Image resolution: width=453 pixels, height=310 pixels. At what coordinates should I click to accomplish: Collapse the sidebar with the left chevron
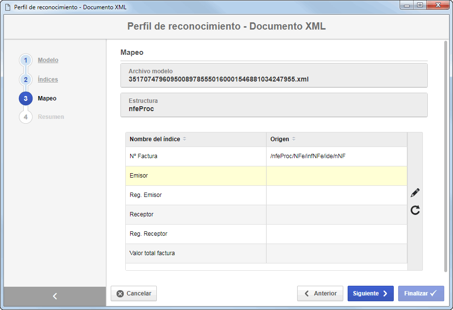tap(55, 296)
